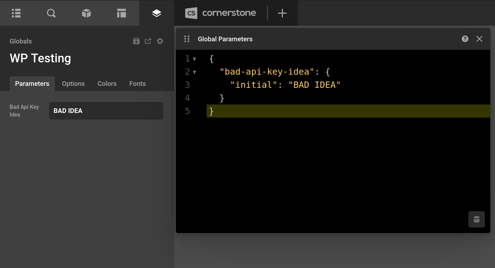Viewport: 495px width, 268px height.
Task: Click the plus button next to cornerstone
Action: [x=282, y=13]
